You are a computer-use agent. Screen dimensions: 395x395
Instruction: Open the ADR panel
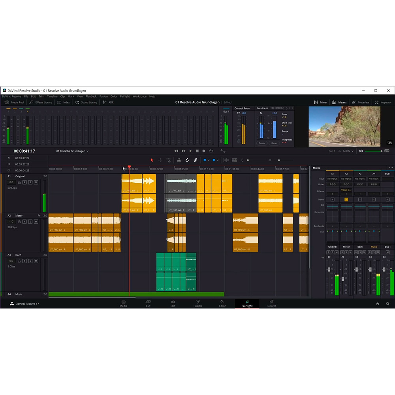pos(108,102)
